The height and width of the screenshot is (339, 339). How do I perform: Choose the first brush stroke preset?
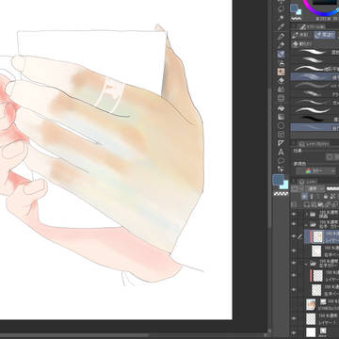point(315,52)
